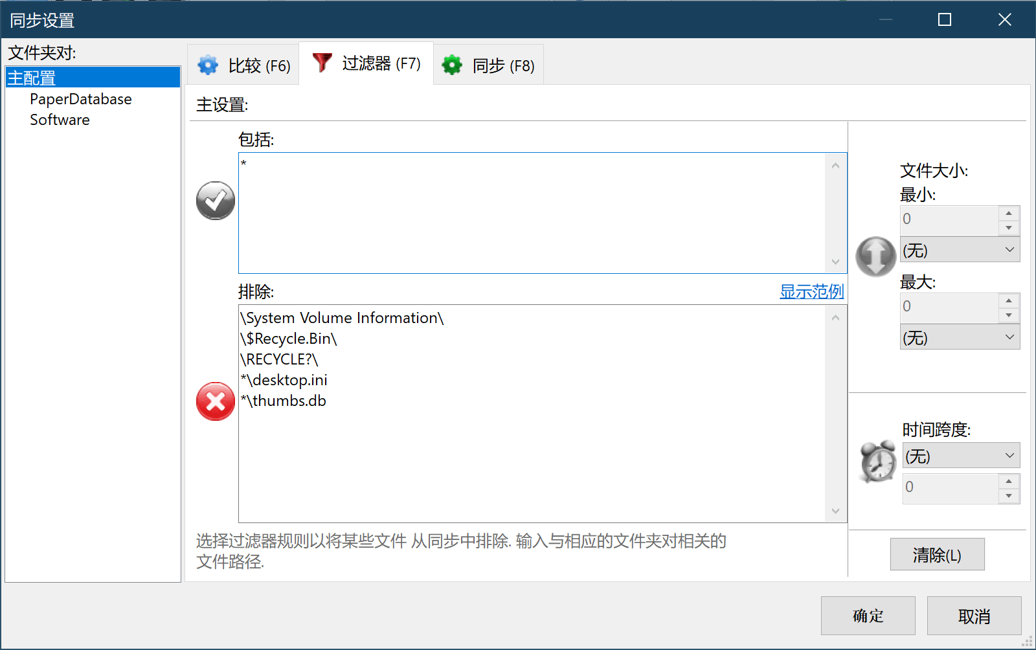Open the 时间跨度 dropdown
Viewport: 1036px width, 650px height.
click(x=962, y=456)
